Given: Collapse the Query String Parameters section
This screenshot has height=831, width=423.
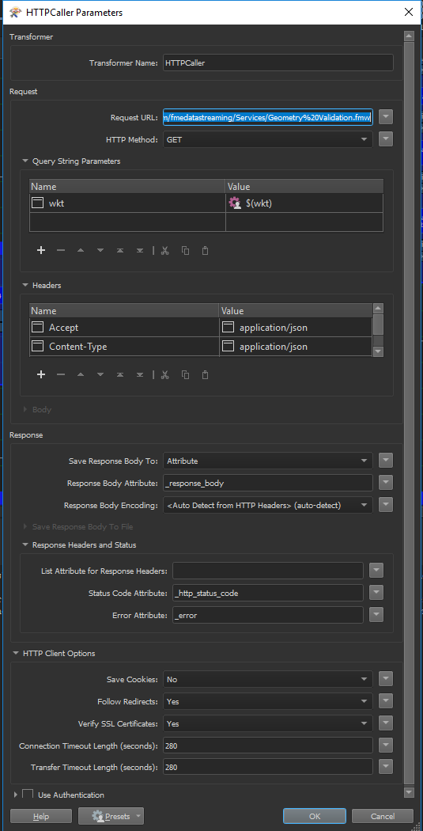Looking at the screenshot, I should tap(25, 161).
